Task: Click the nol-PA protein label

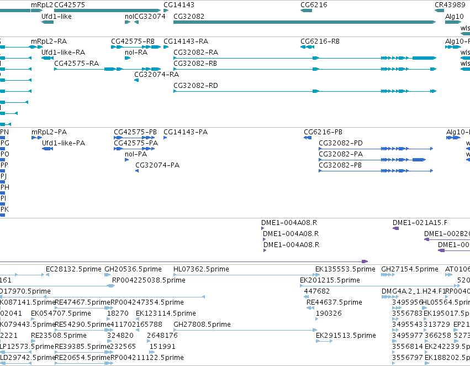Action: (136, 154)
